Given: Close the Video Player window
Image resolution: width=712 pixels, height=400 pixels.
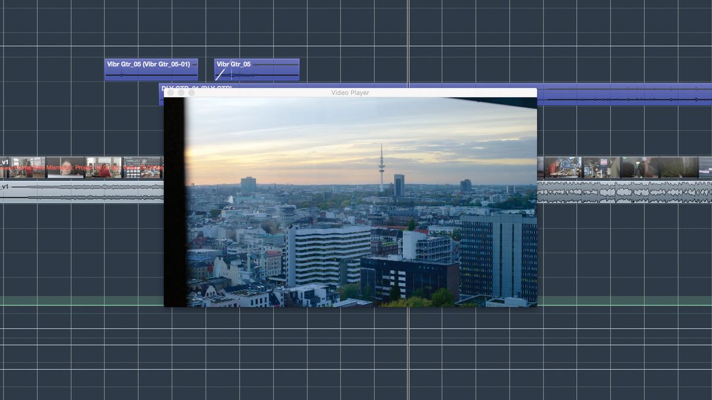Looking at the screenshot, I should (x=171, y=92).
